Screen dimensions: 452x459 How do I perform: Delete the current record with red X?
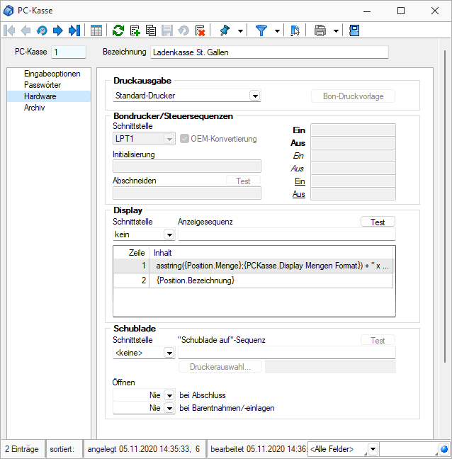[x=200, y=30]
